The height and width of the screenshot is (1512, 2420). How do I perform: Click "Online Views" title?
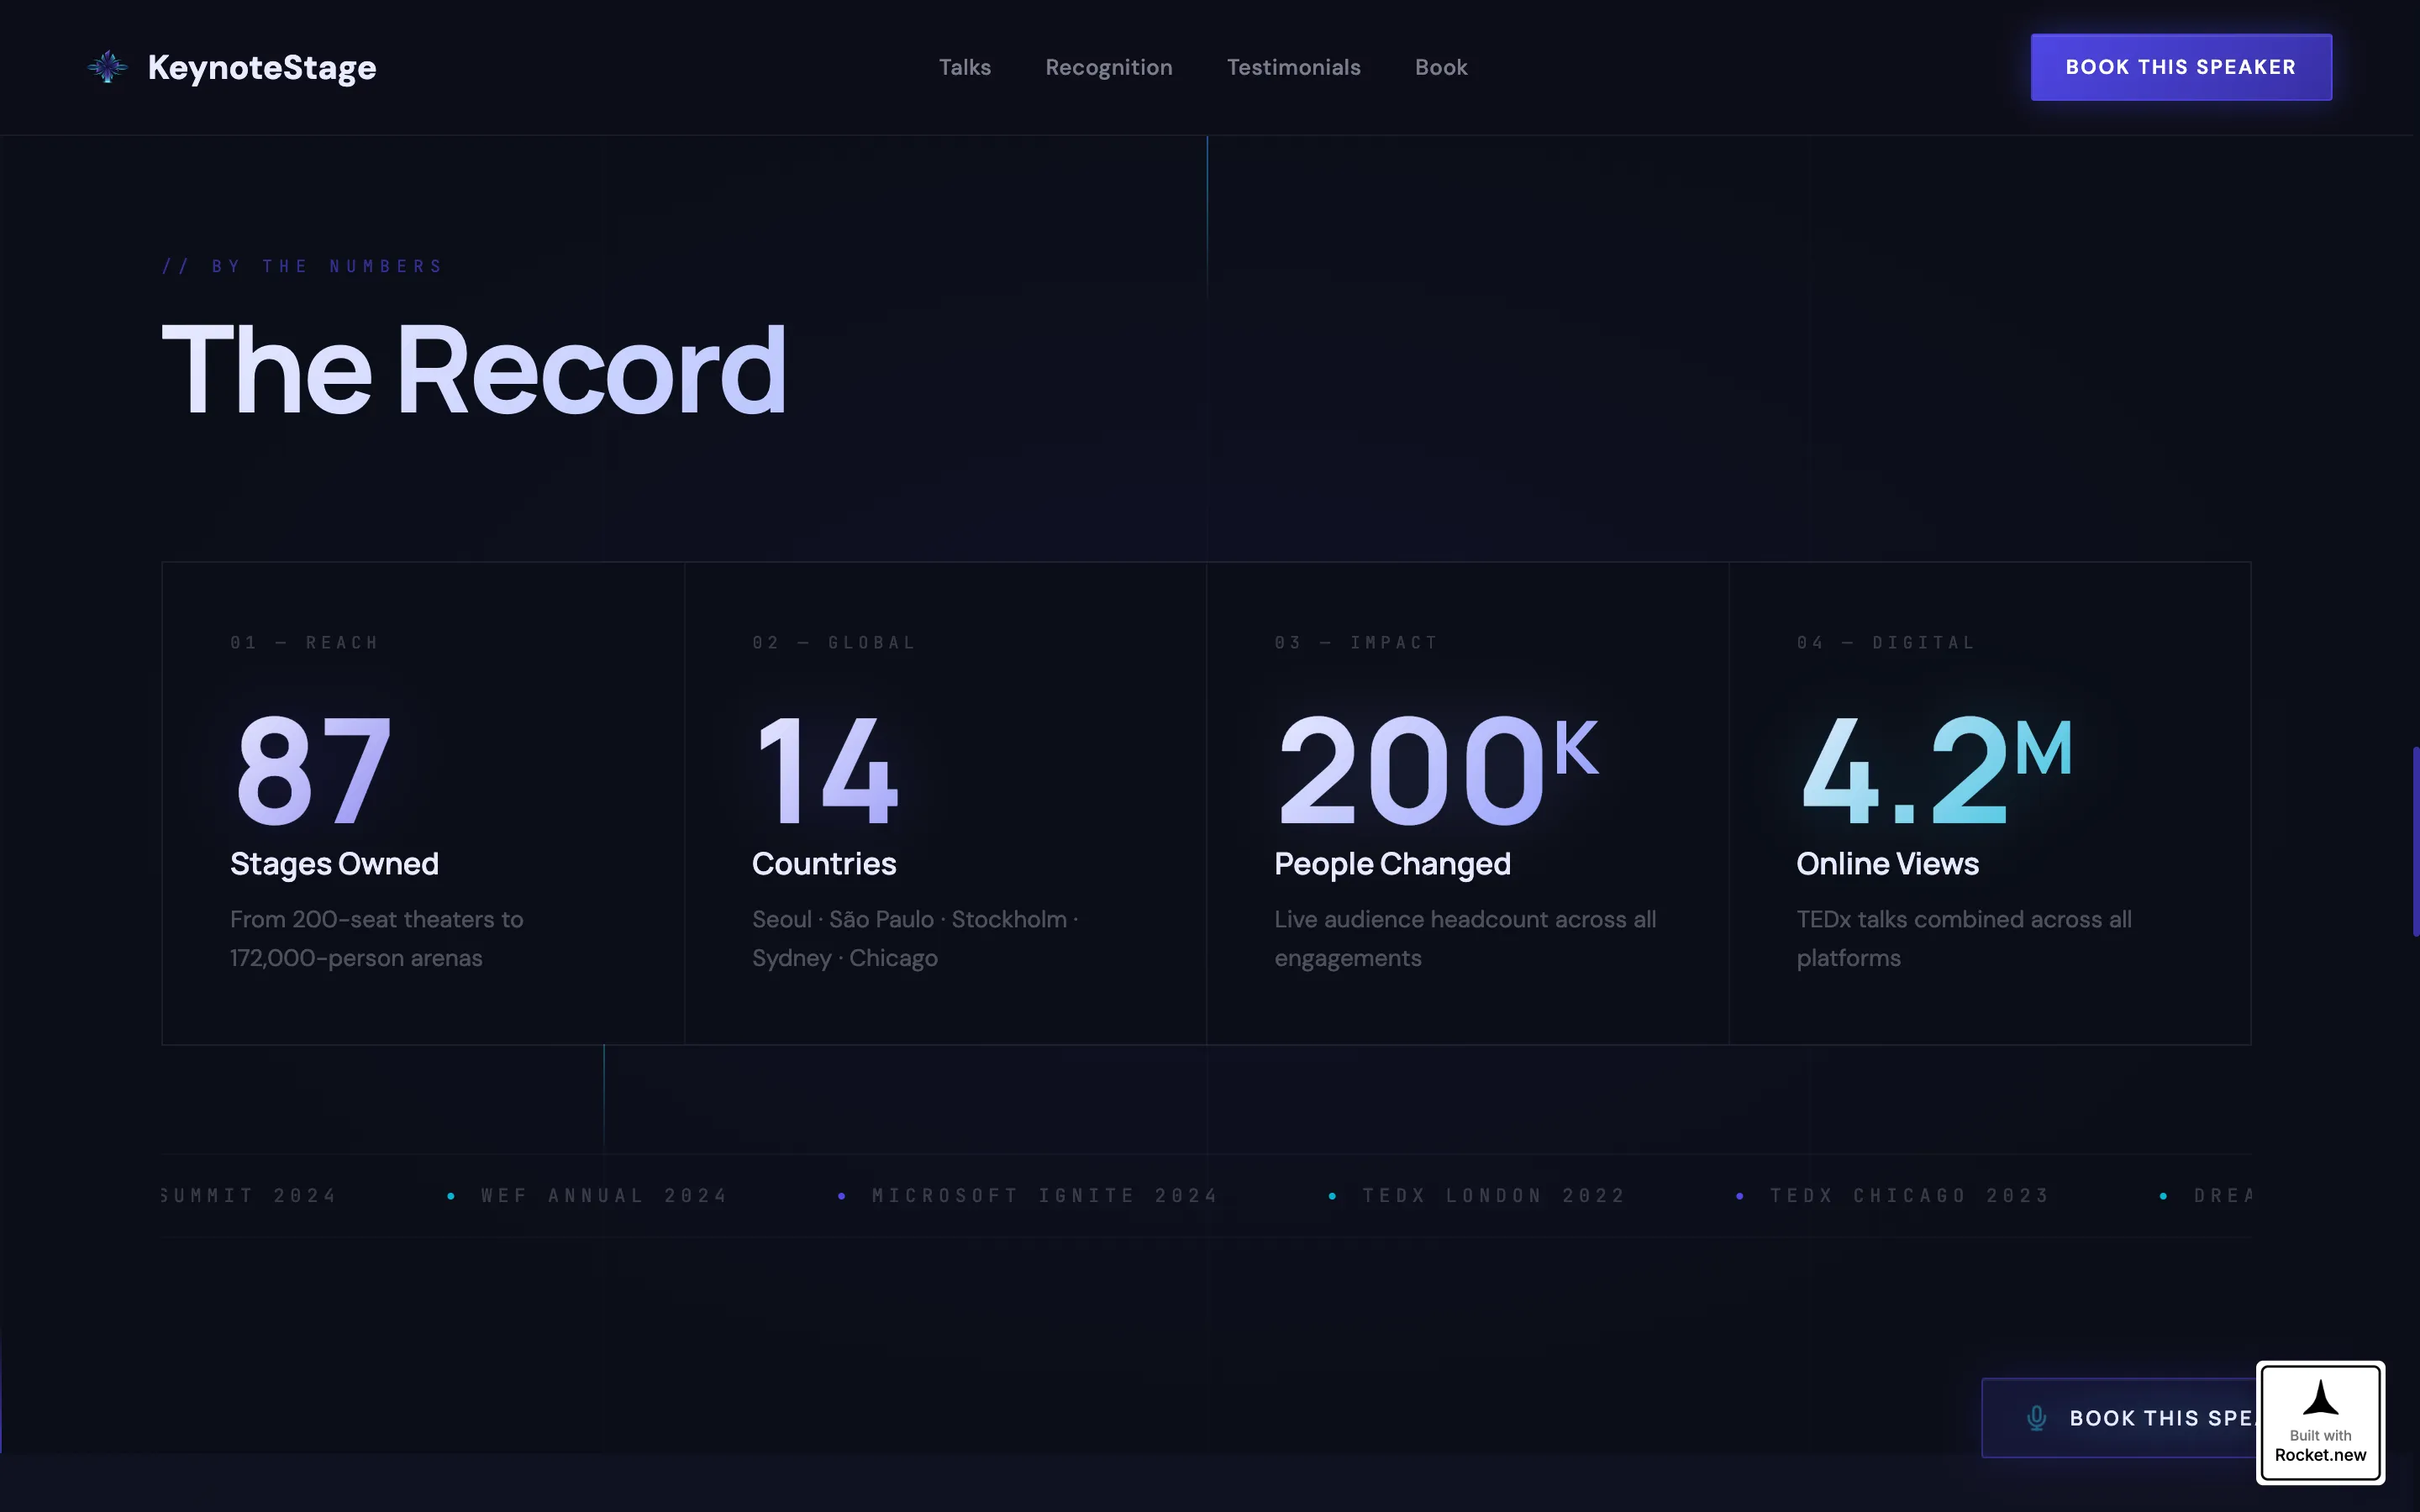1887,864
